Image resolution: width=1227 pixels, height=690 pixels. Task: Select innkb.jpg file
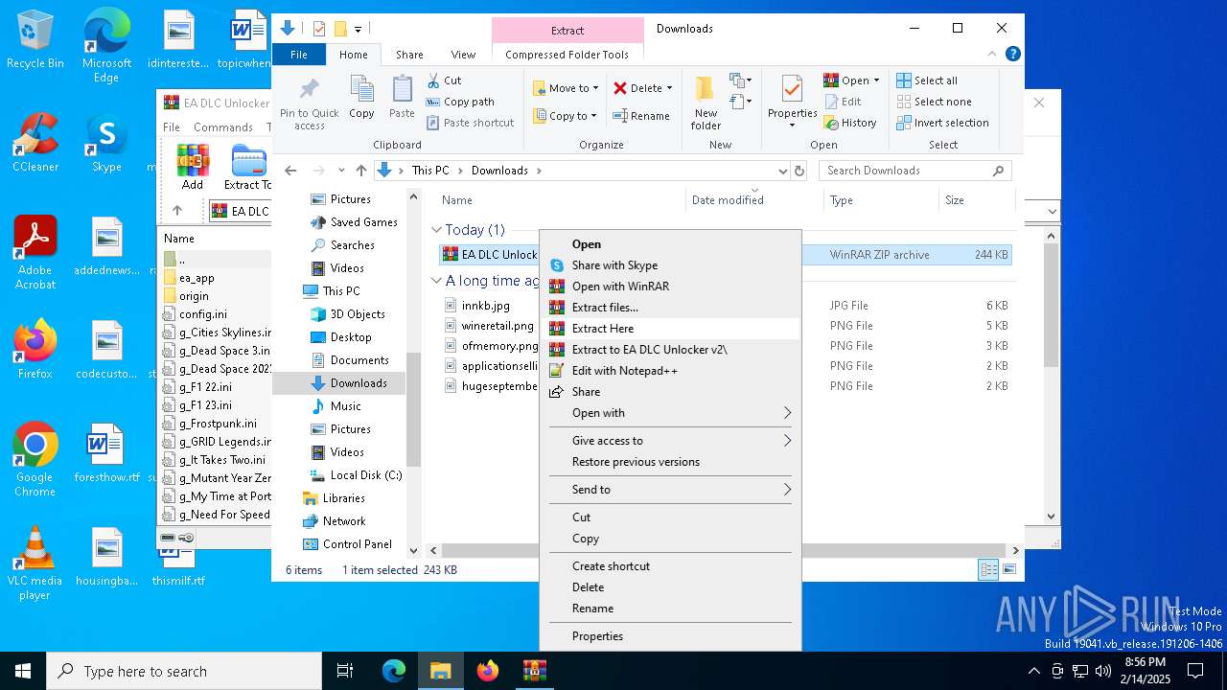pos(485,306)
